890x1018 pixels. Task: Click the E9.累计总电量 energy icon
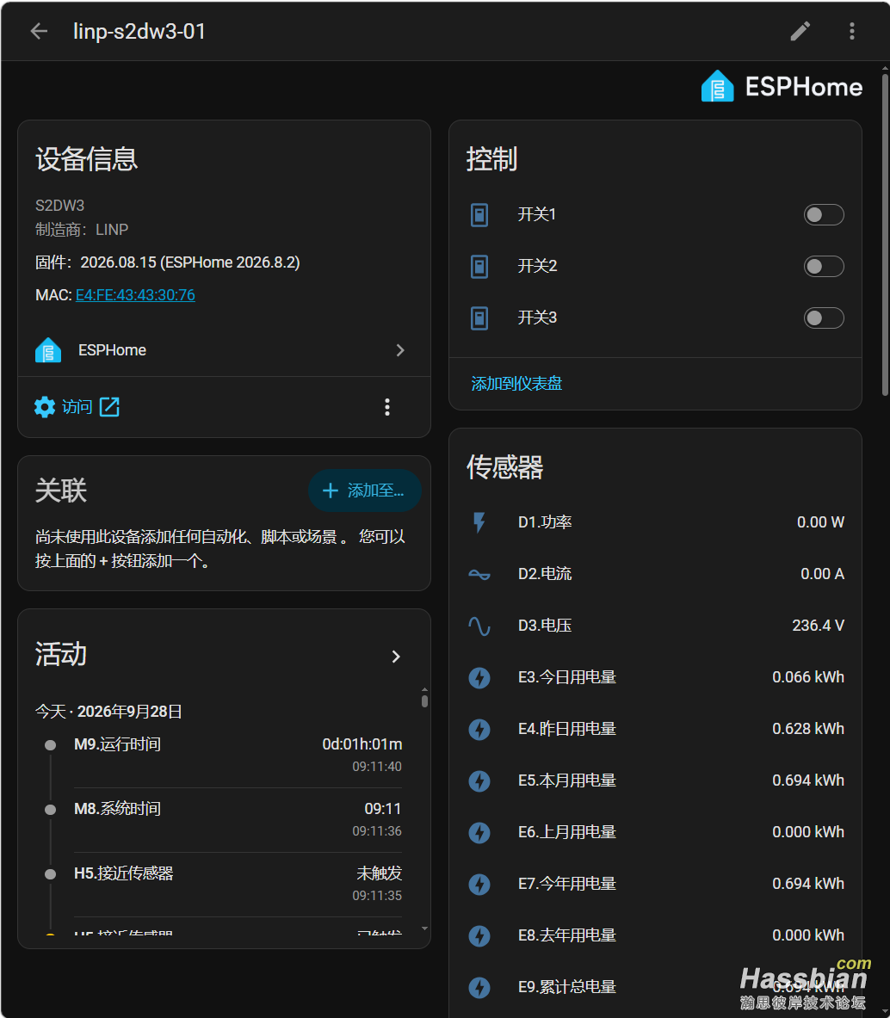pyautogui.click(x=479, y=987)
